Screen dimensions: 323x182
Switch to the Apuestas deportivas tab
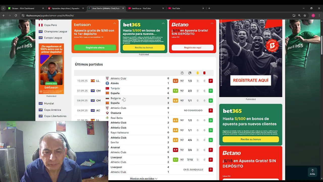tap(66, 8)
